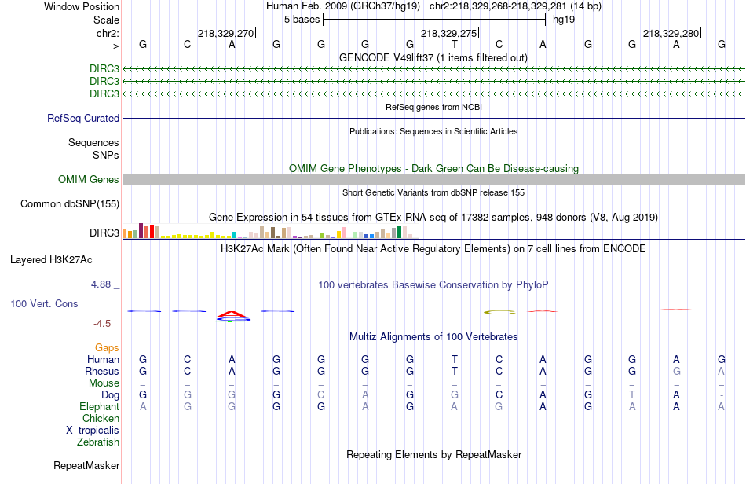Click the olive C glyph in PhyloP track

[499, 312]
